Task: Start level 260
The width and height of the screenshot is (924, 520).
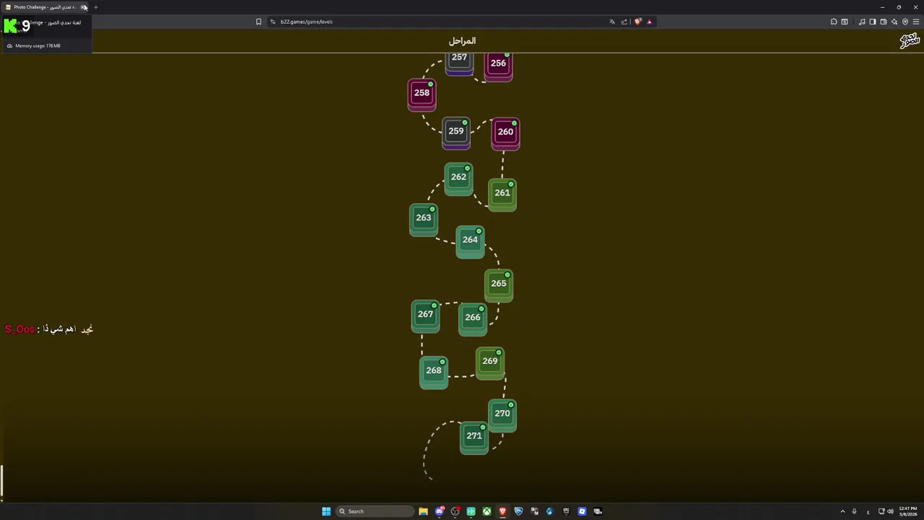Action: [505, 133]
